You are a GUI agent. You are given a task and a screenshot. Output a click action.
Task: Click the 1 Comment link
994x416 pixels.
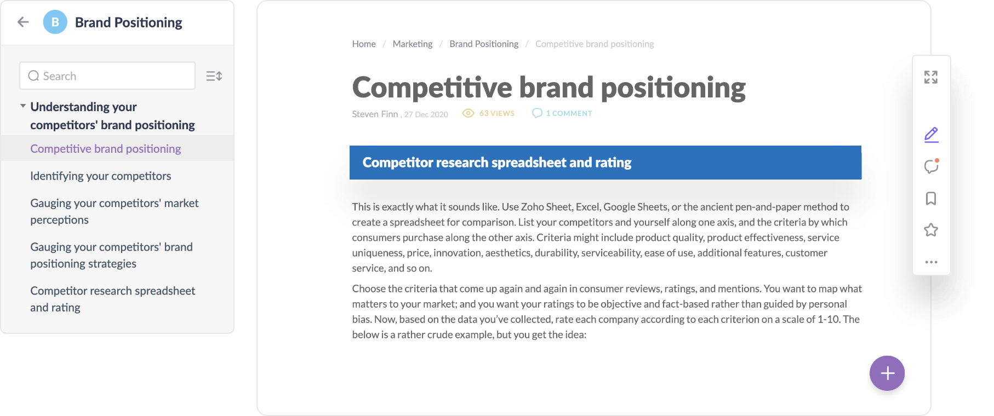coord(562,113)
